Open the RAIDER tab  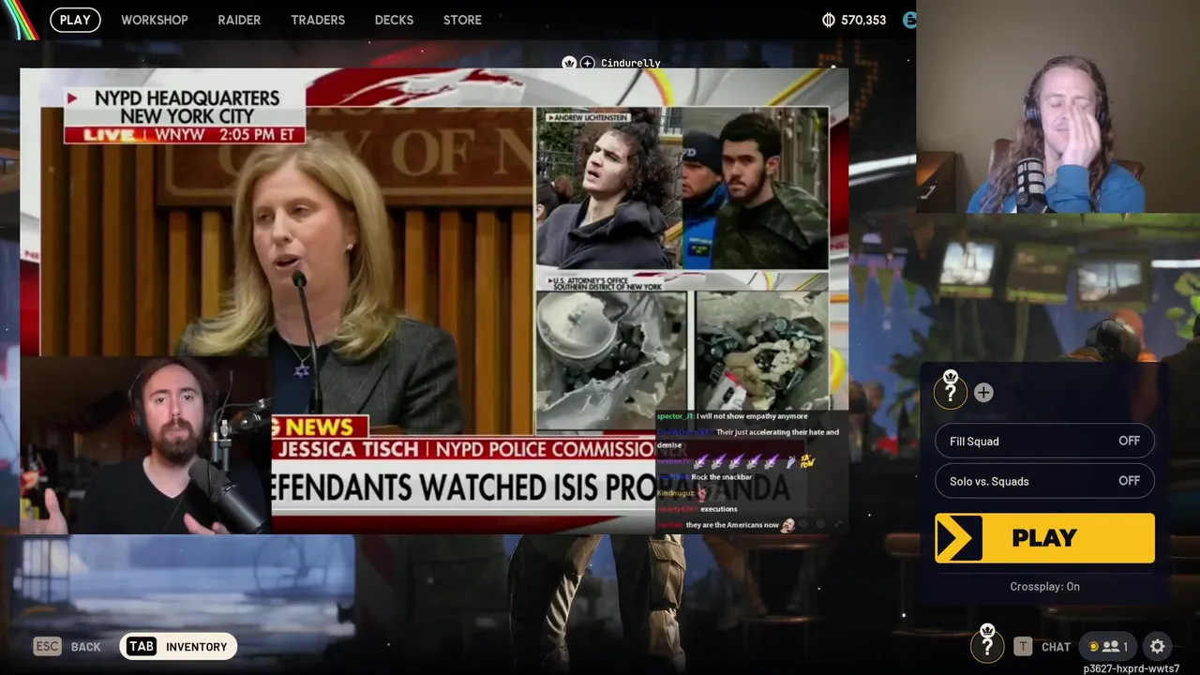239,20
